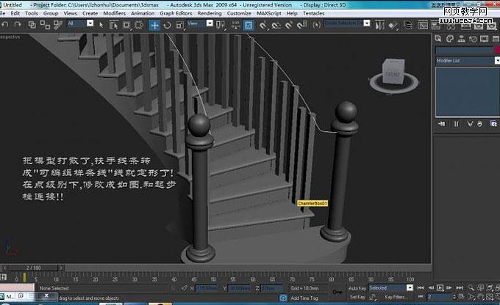Open the Layer Manager icon
The height and width of the screenshot is (305, 500).
pyautogui.click(x=407, y=25)
